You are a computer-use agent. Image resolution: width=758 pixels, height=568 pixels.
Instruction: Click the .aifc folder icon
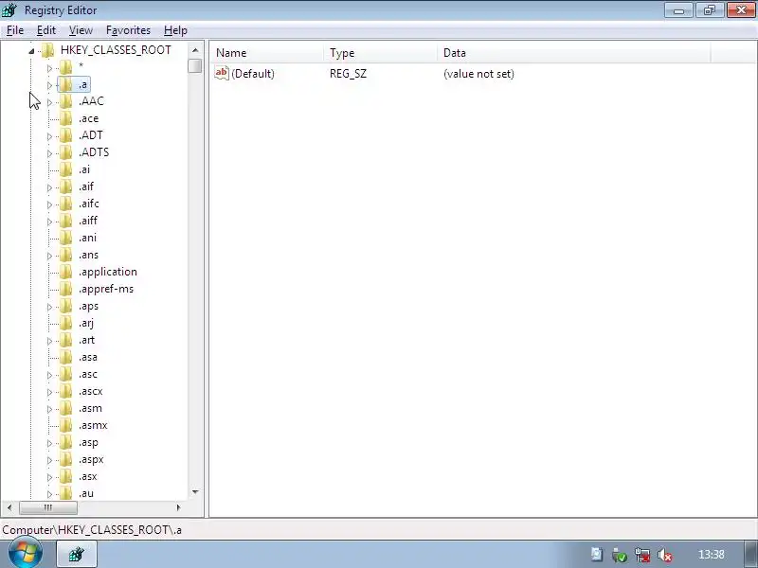point(65,204)
